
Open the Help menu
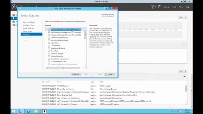(x=188, y=7)
